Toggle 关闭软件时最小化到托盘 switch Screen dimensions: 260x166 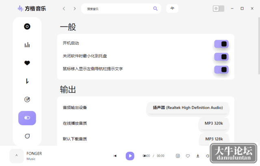[221, 57]
